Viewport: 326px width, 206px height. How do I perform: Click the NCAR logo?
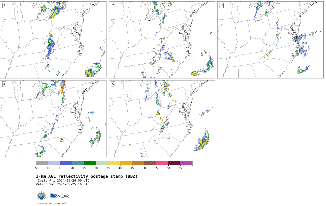[60, 196]
